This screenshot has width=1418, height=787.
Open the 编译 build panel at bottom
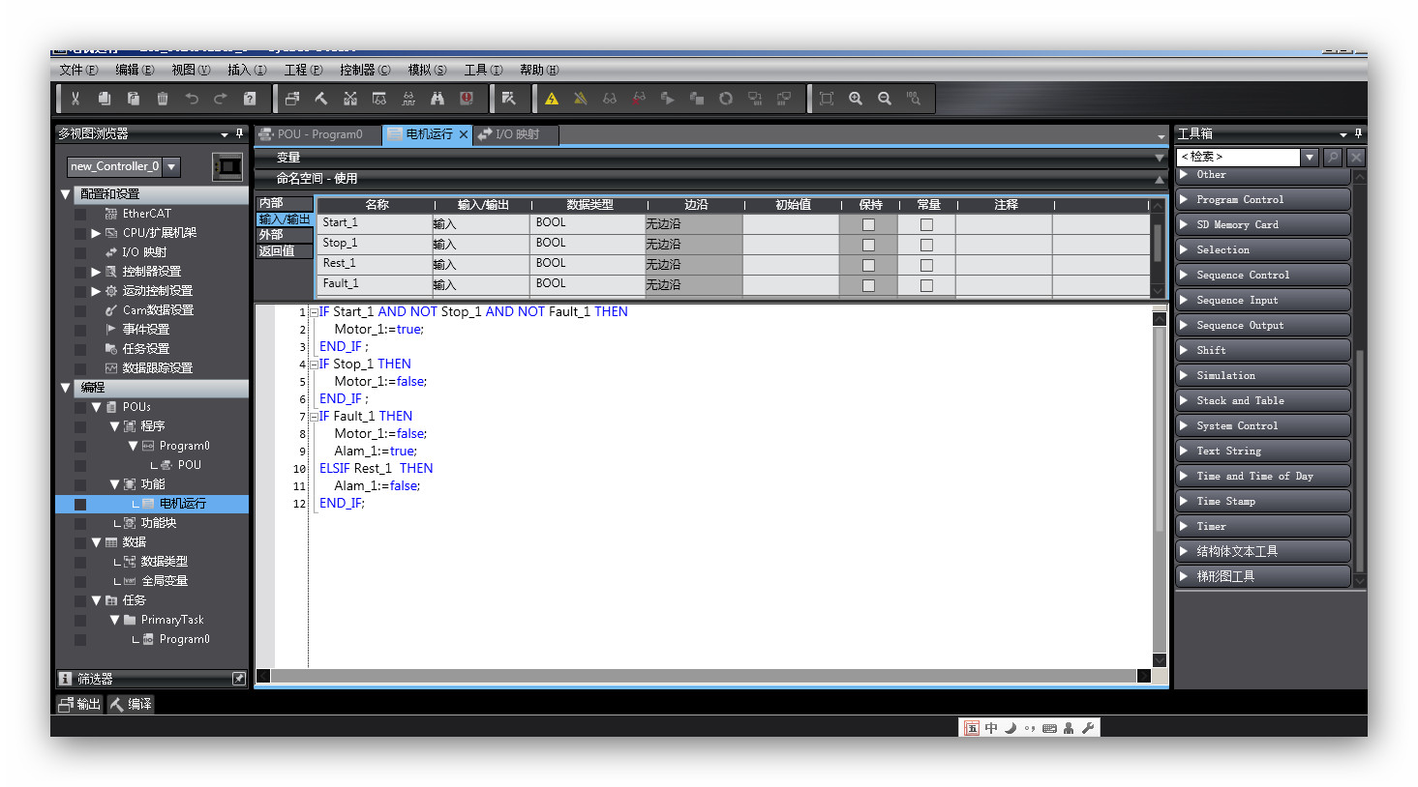pyautogui.click(x=131, y=704)
